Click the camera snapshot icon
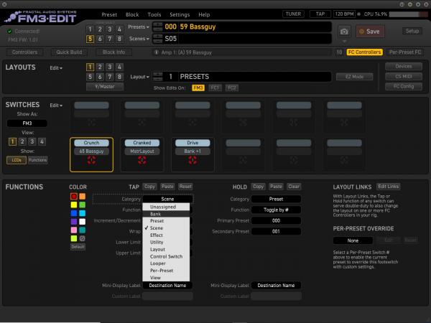 pyautogui.click(x=344, y=32)
